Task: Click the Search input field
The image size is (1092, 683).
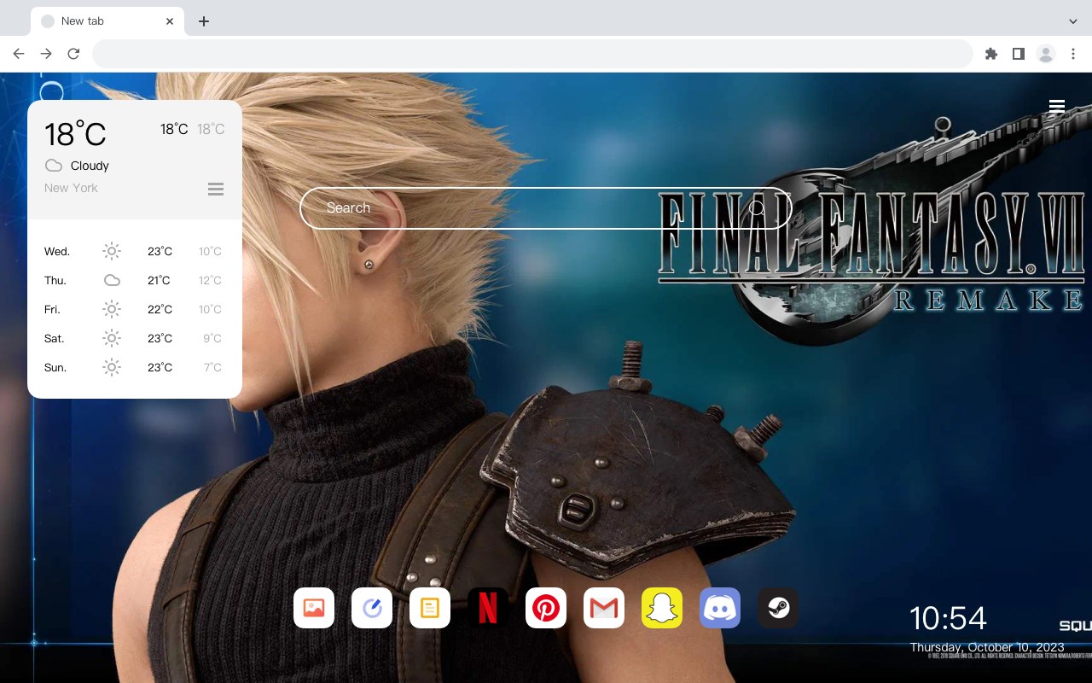Action: coord(546,208)
